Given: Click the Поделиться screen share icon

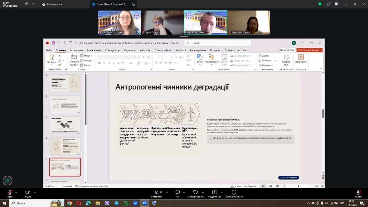Looking at the screenshot, I should point(214,192).
